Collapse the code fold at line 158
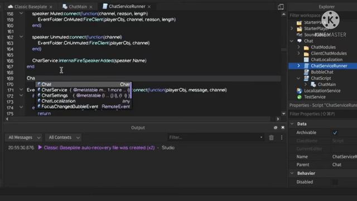The width and height of the screenshot is (357, 201). pyautogui.click(x=21, y=13)
